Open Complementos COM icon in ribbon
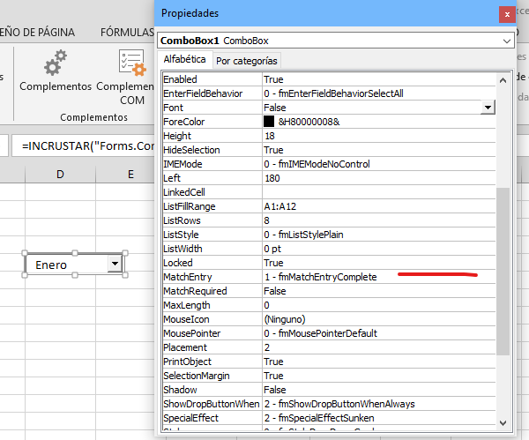Viewport: 529px width, 440px height. [131, 63]
